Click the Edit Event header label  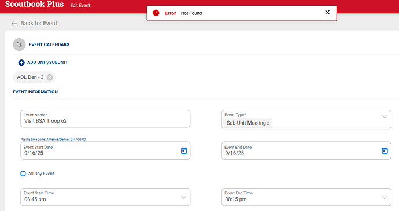tap(80, 5)
